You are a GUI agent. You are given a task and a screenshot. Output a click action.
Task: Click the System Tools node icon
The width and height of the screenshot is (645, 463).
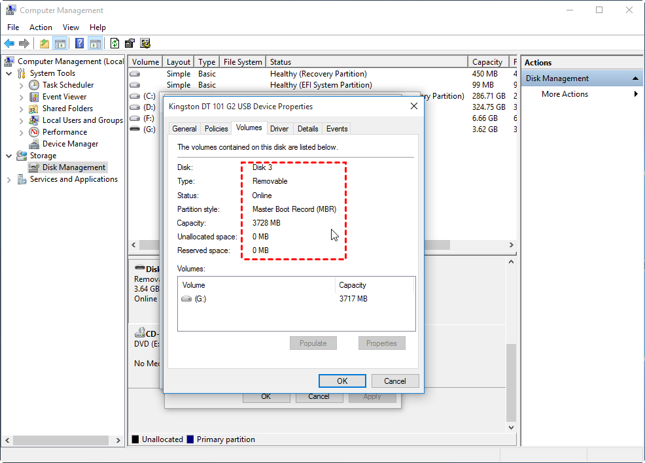[22, 73]
